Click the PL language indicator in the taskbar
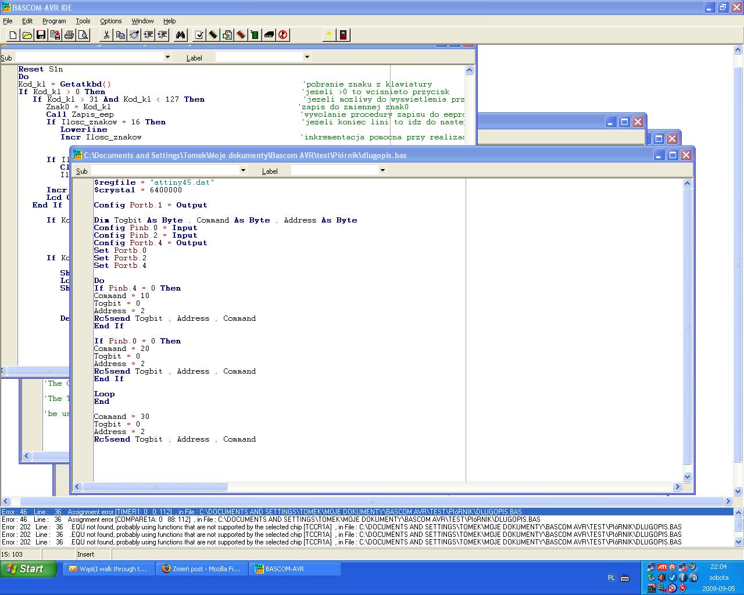This screenshot has height=595, width=744. 611,578
